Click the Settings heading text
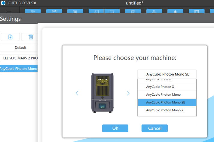The height and width of the screenshot is (142, 214). pyautogui.click(x=11, y=19)
